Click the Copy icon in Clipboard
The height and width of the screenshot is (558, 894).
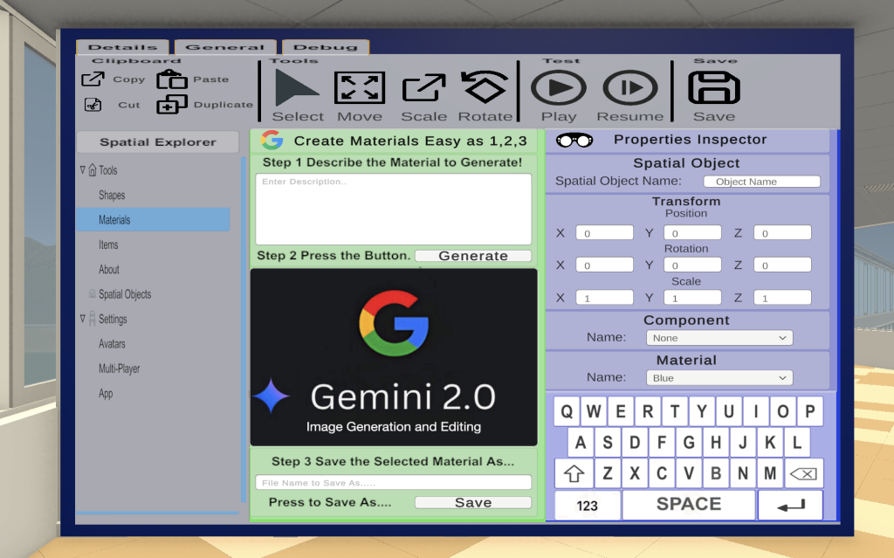click(x=93, y=79)
